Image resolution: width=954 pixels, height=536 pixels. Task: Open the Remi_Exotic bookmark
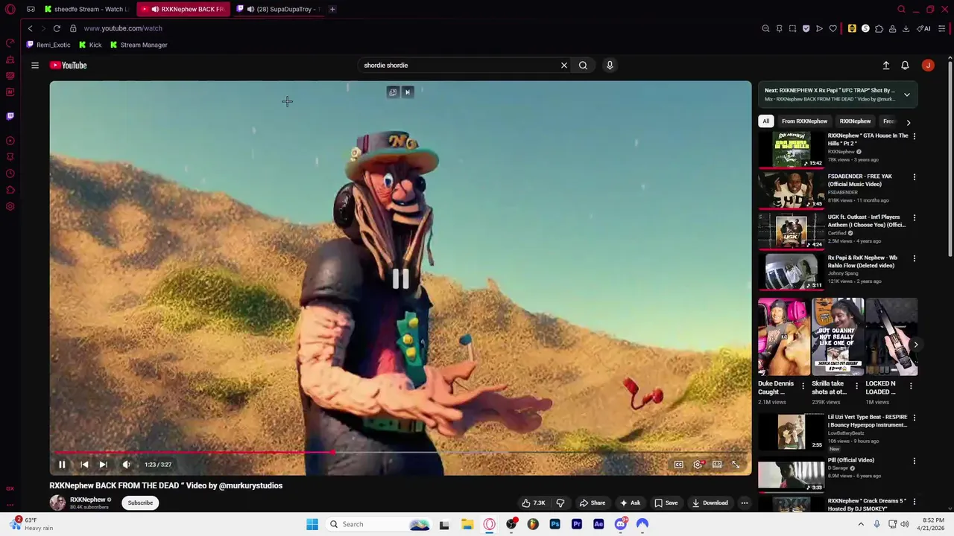point(48,45)
